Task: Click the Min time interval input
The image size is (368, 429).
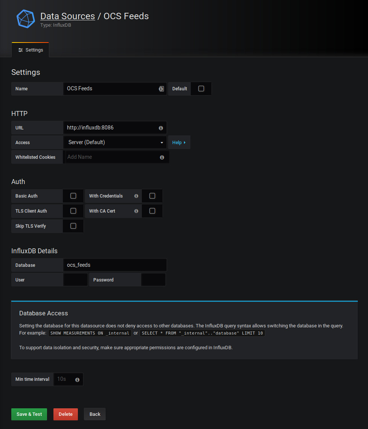Action: point(68,379)
